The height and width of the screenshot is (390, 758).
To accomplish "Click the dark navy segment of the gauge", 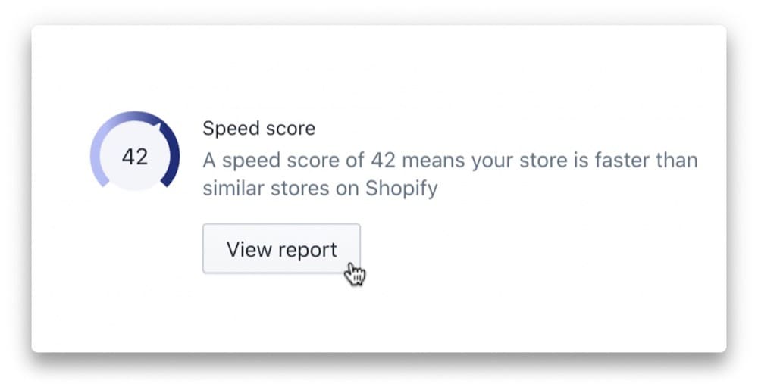I will click(x=174, y=155).
